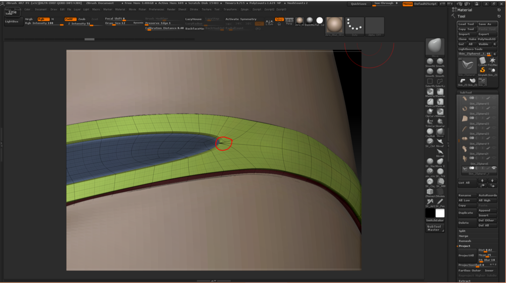Click the Append button
The height and width of the screenshot is (283, 506).
pos(487,210)
